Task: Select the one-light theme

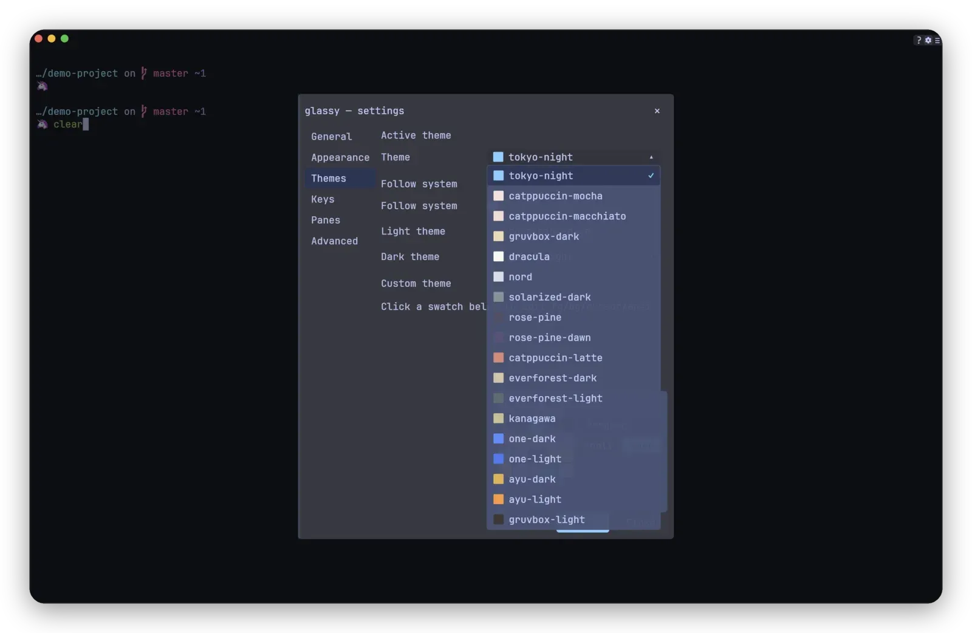Action: 573,459
